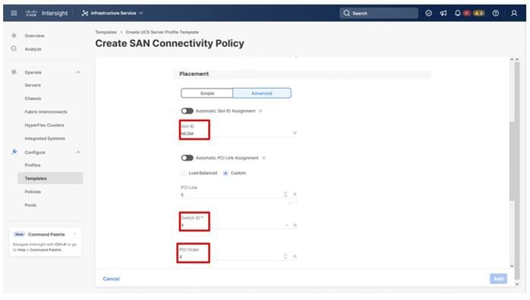Image resolution: width=530 pixels, height=300 pixels.
Task: Open the Switch ID dropdown
Action: click(238, 225)
